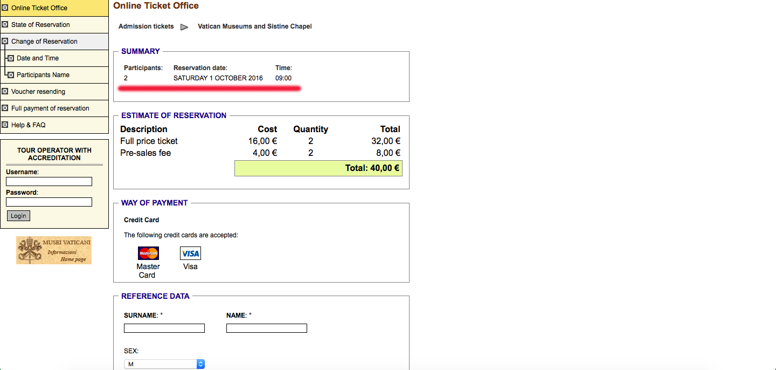This screenshot has height=370, width=776.
Task: Click the icon next to State of Reservation
Action: (x=5, y=25)
